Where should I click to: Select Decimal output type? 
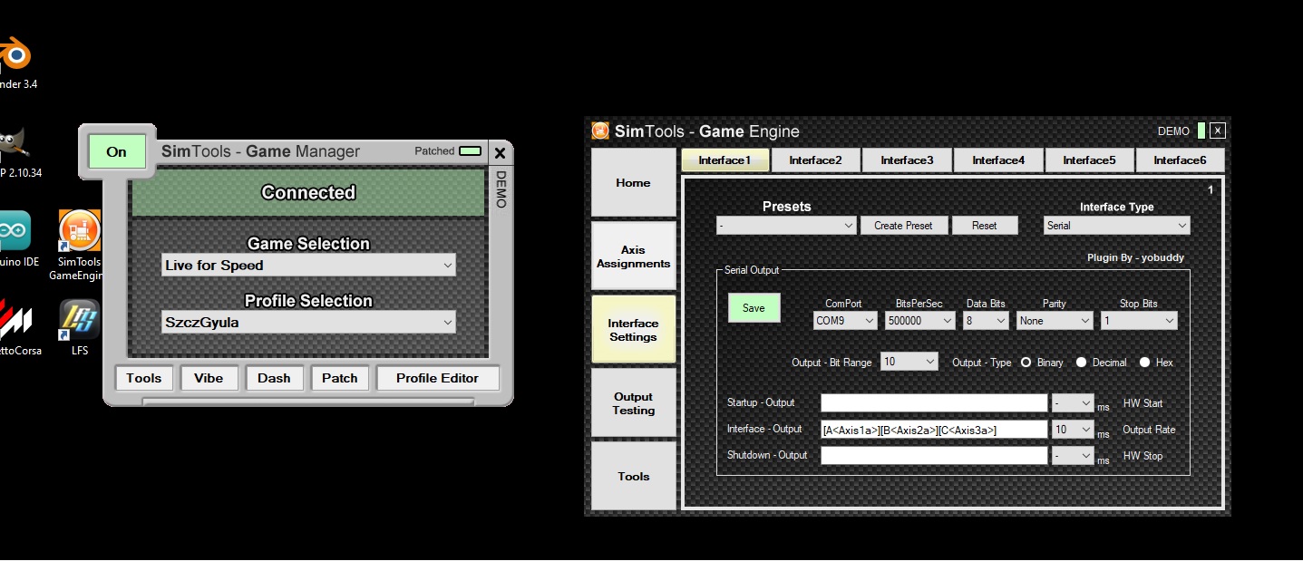(1081, 363)
